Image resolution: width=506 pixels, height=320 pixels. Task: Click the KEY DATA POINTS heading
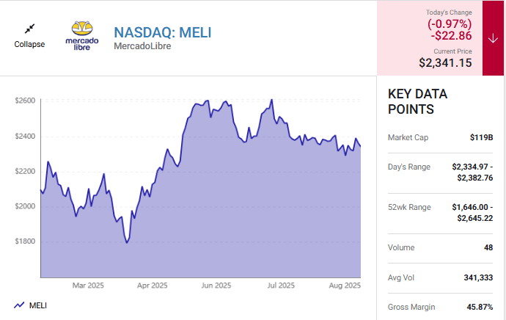[417, 102]
